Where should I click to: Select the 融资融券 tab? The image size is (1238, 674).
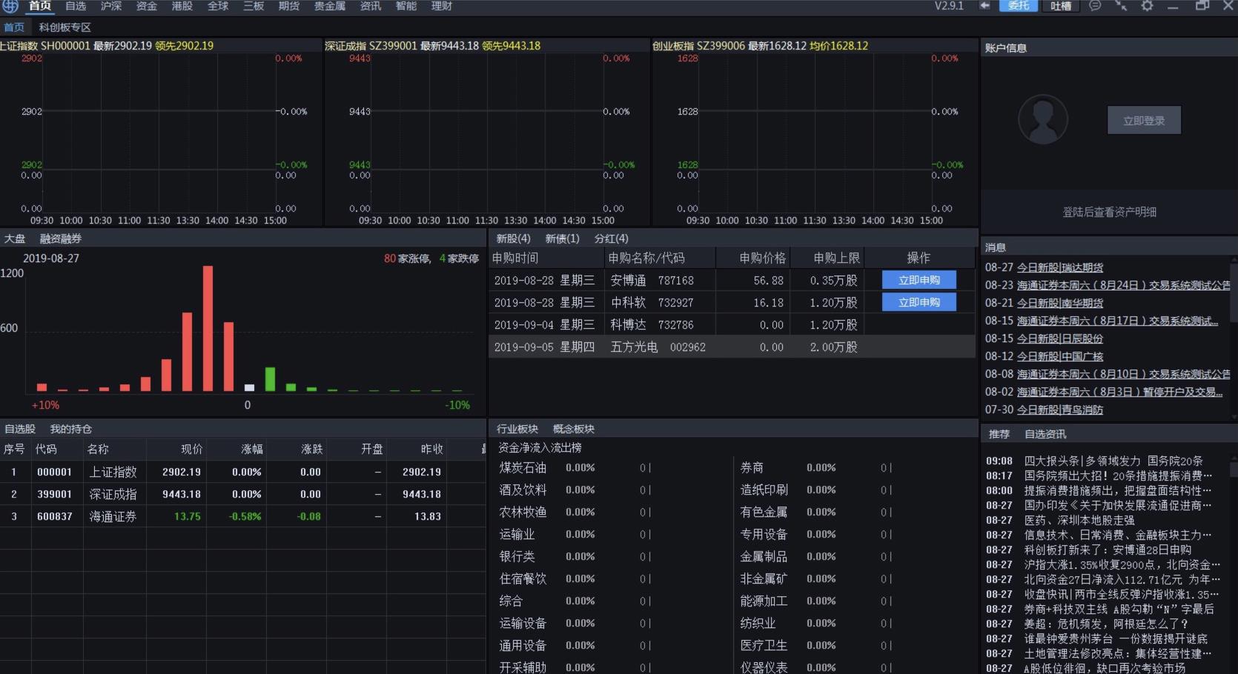click(x=61, y=238)
